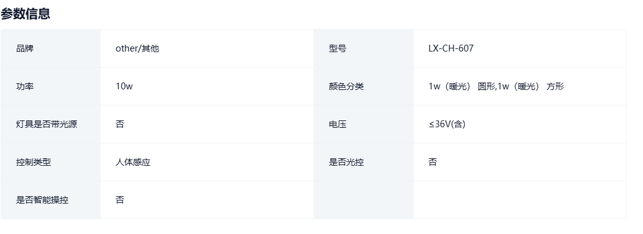
Task: Select the 控制类型 label cell
Action: (50, 162)
